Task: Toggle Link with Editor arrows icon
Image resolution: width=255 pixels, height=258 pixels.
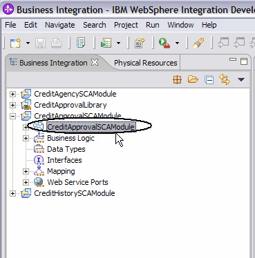Action: tap(225, 79)
